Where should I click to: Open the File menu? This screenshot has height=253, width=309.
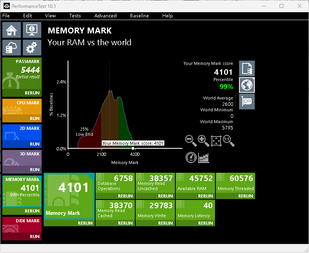6,16
